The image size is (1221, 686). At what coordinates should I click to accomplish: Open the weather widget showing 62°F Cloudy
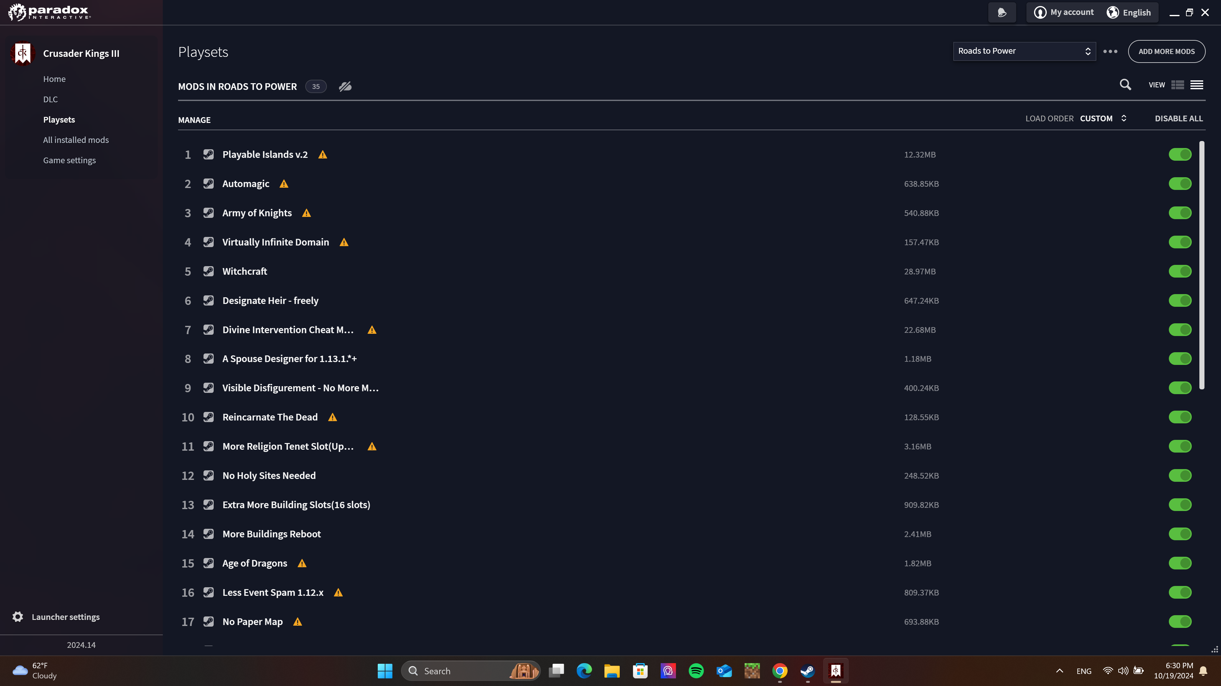tap(35, 671)
